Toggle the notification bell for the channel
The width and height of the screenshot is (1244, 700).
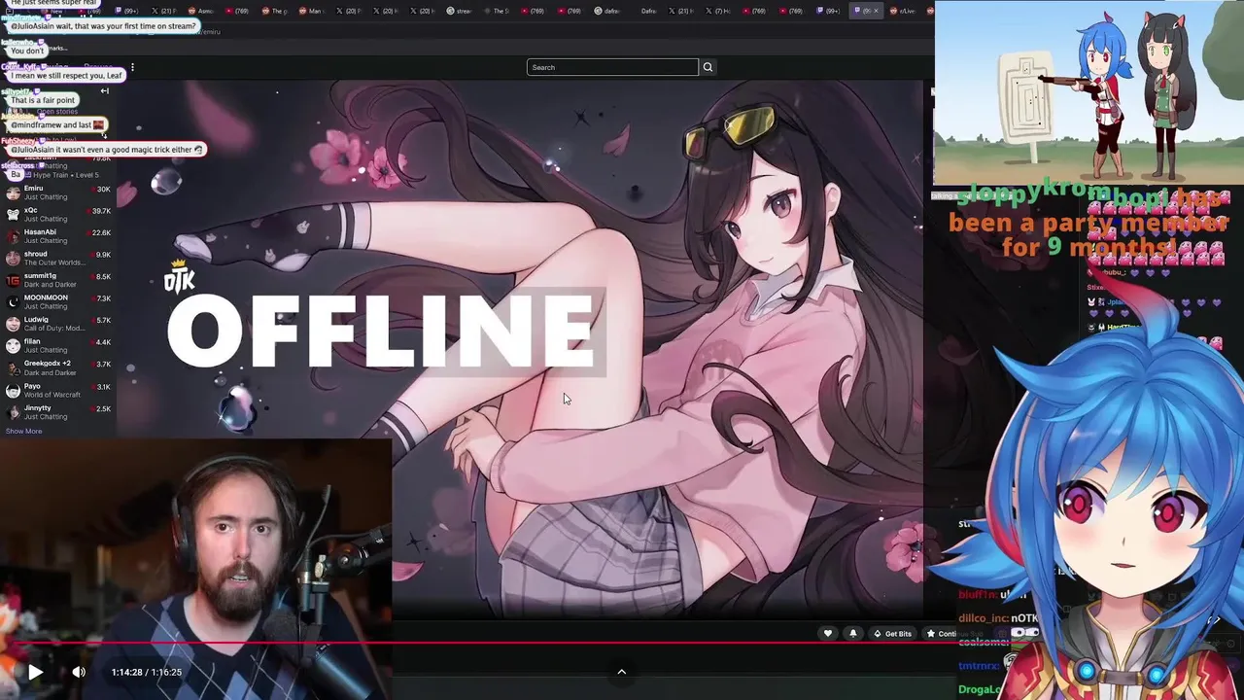tap(853, 634)
